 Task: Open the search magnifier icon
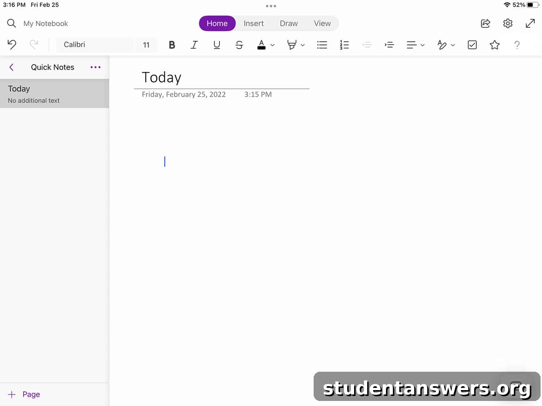tap(12, 23)
